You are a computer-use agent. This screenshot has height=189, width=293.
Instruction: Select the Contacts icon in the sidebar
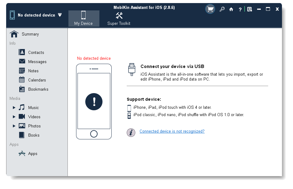point(22,52)
